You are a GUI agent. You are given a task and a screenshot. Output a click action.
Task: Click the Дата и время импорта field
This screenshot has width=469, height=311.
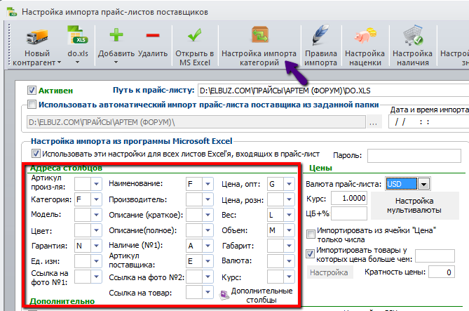coord(428,122)
